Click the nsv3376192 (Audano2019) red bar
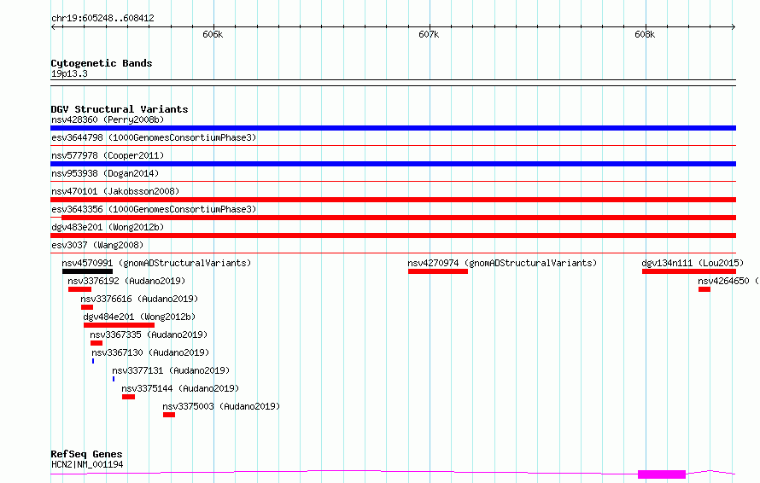Screen dimensions: 760x483 pyautogui.click(x=80, y=289)
